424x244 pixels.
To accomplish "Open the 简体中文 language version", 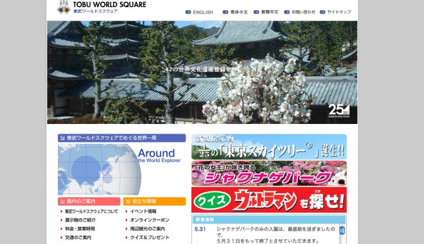I will point(239,12).
